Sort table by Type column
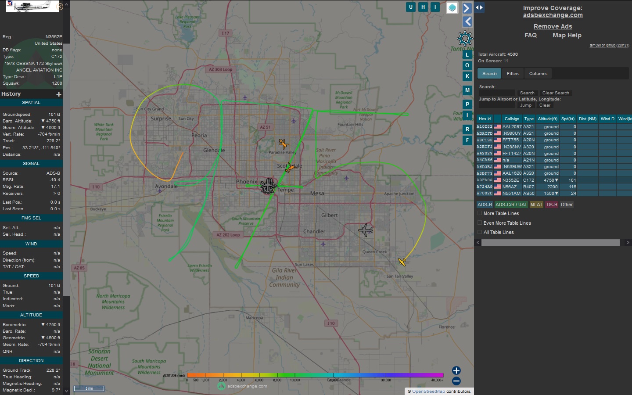The image size is (632, 395). click(529, 119)
